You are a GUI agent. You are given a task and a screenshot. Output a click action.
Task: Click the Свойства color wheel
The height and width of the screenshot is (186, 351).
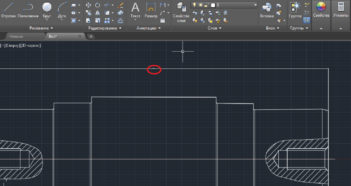pos(321,10)
